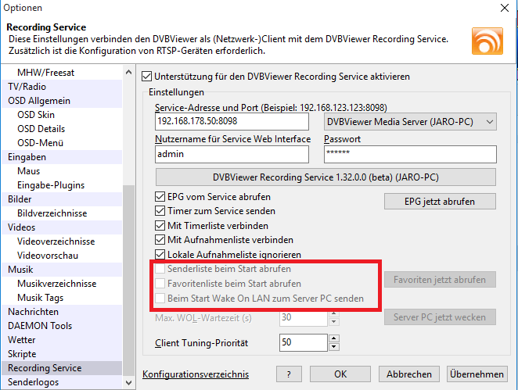Screen dimensions: 518x390
Task: Click WOL-Wartezeit spinner up arrow
Action: click(334, 313)
